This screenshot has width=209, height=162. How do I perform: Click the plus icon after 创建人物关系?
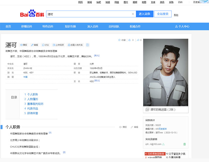(88, 45)
